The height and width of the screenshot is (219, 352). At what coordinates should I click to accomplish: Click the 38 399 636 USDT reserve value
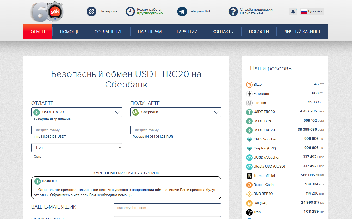[x=311, y=130]
